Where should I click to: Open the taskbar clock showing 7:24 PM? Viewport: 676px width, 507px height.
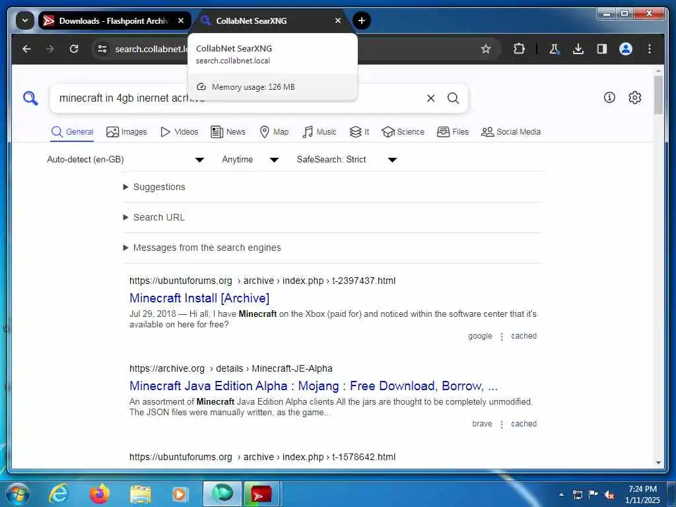click(x=642, y=494)
